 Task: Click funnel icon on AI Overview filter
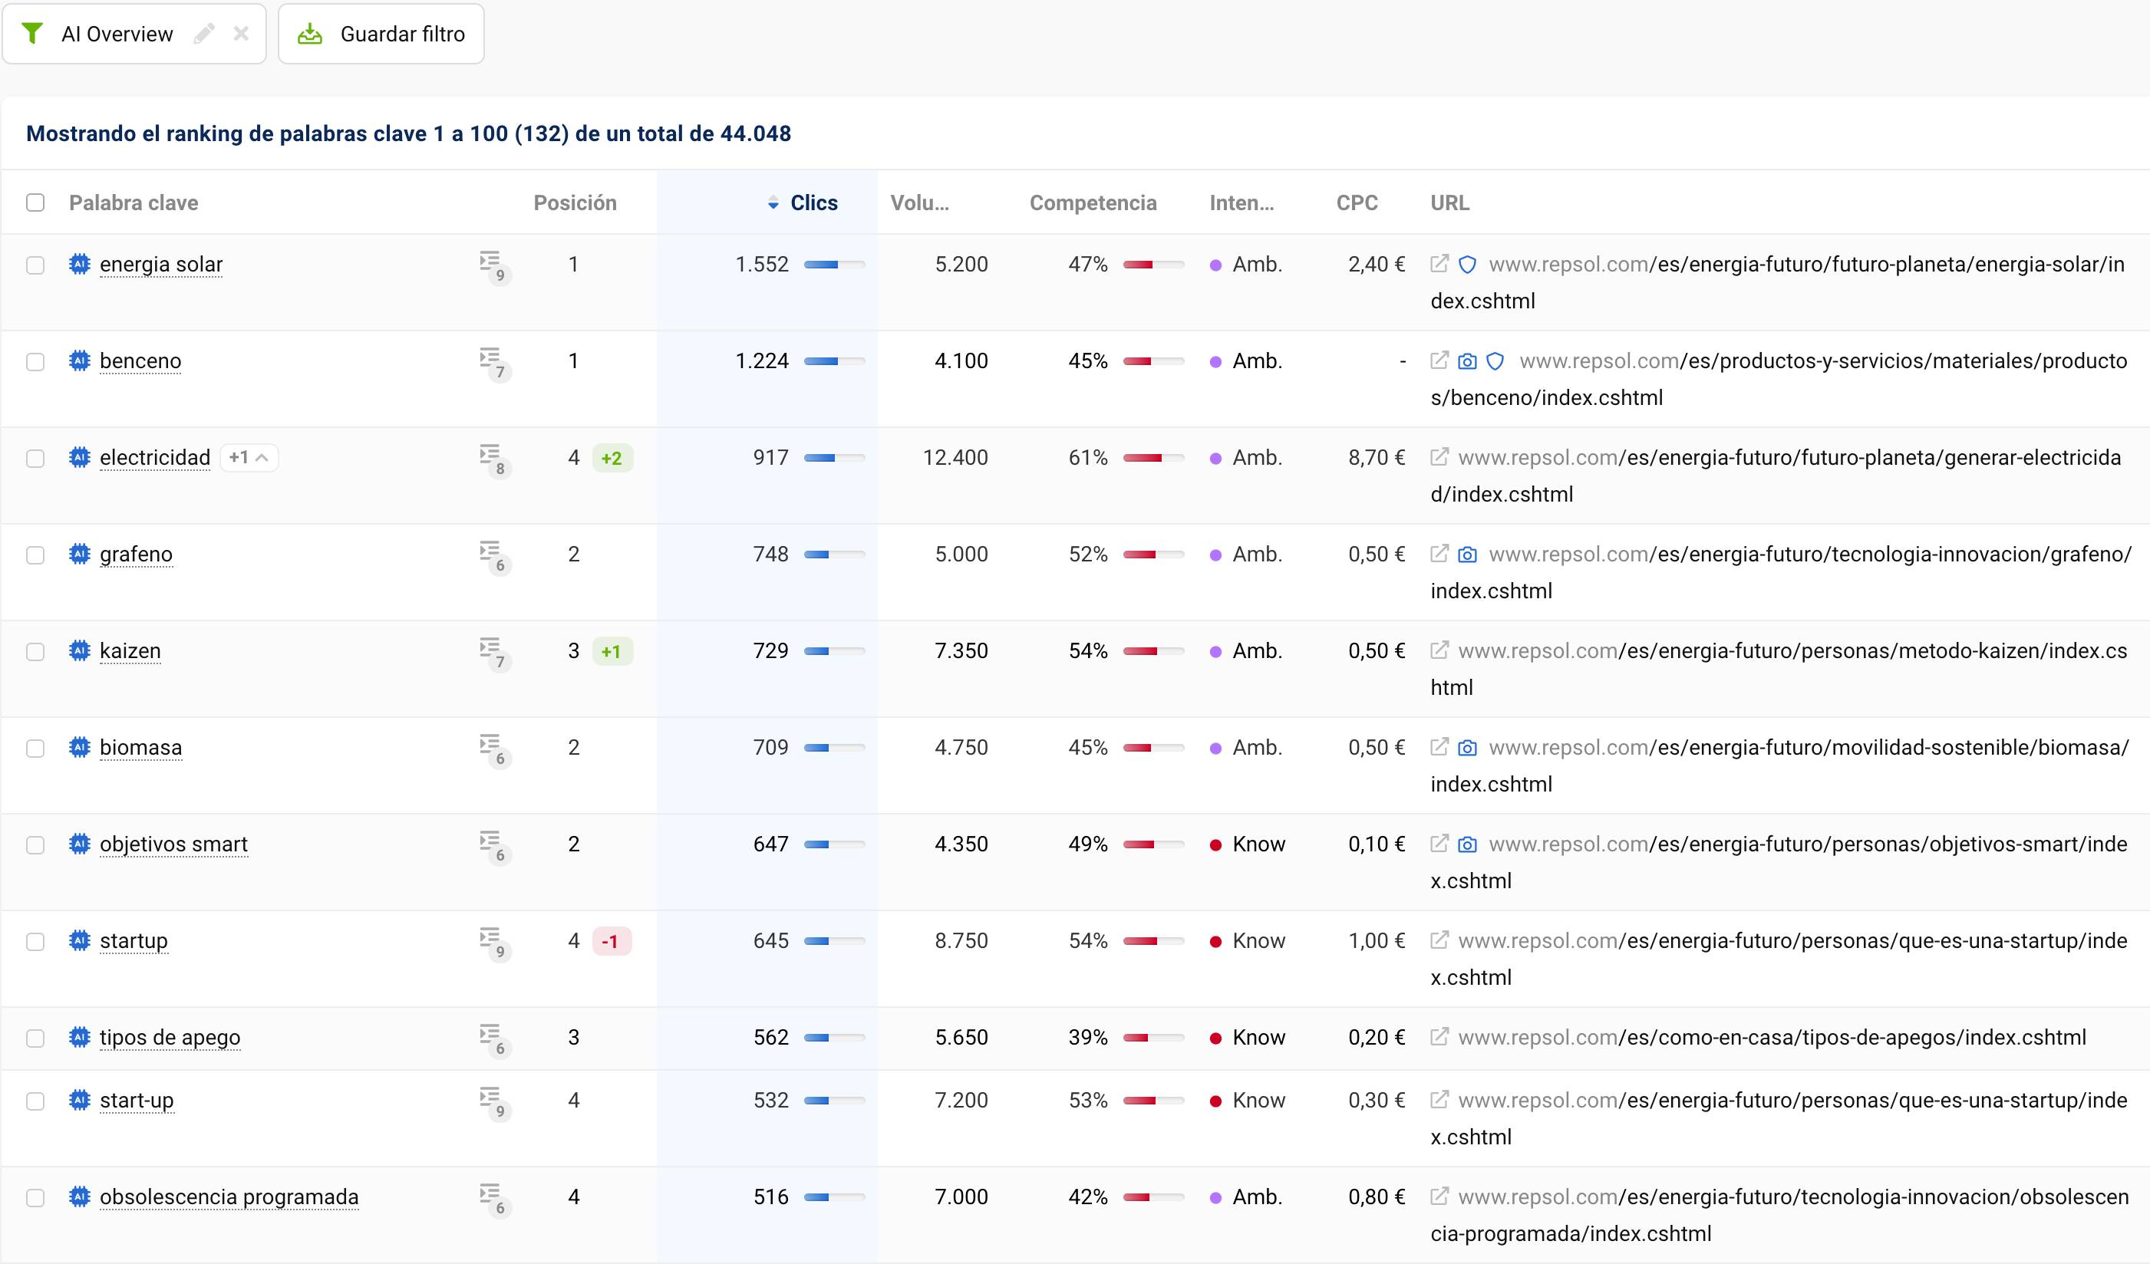coord(32,34)
